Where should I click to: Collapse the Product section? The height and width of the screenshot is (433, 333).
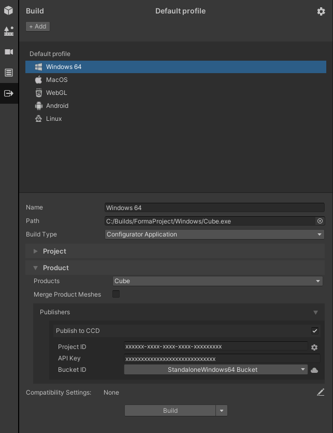point(55,268)
